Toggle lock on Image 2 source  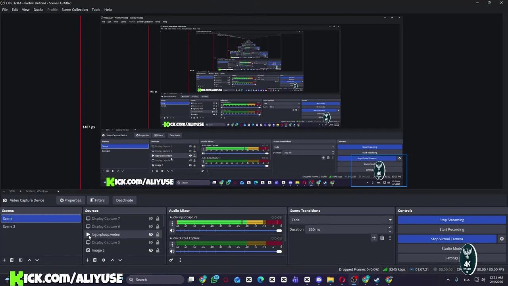158,250
